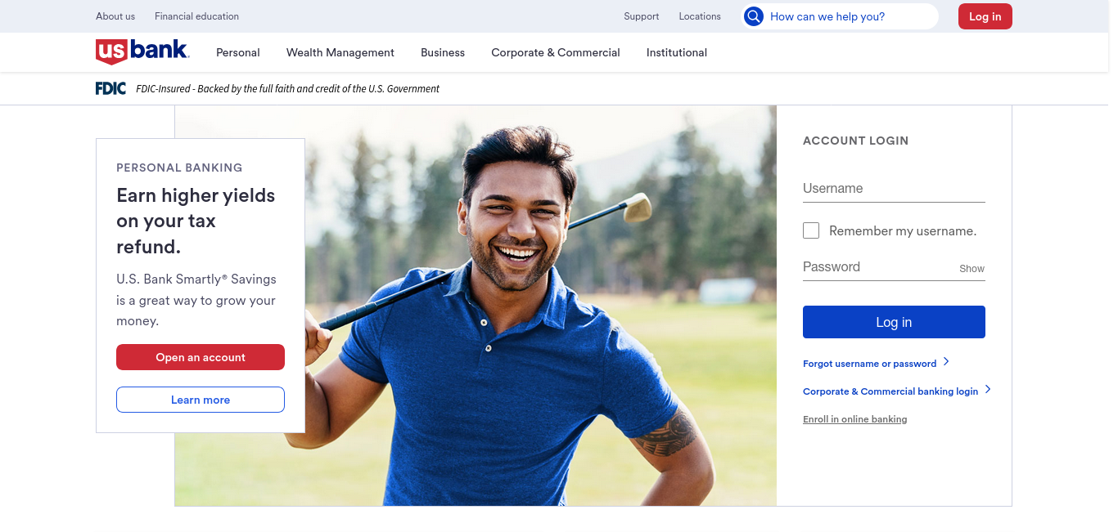Click the FDIC-Insured disclaimer text
Screen dimensions: 1118x532
click(x=287, y=88)
